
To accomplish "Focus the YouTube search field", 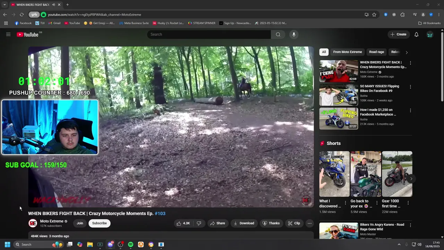I will point(209,34).
